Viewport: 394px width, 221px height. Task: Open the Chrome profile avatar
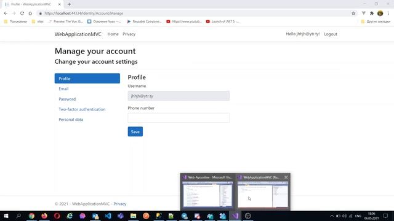380,14
